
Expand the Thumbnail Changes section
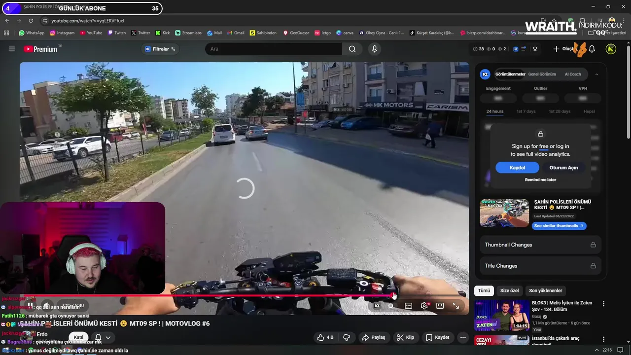click(540, 245)
